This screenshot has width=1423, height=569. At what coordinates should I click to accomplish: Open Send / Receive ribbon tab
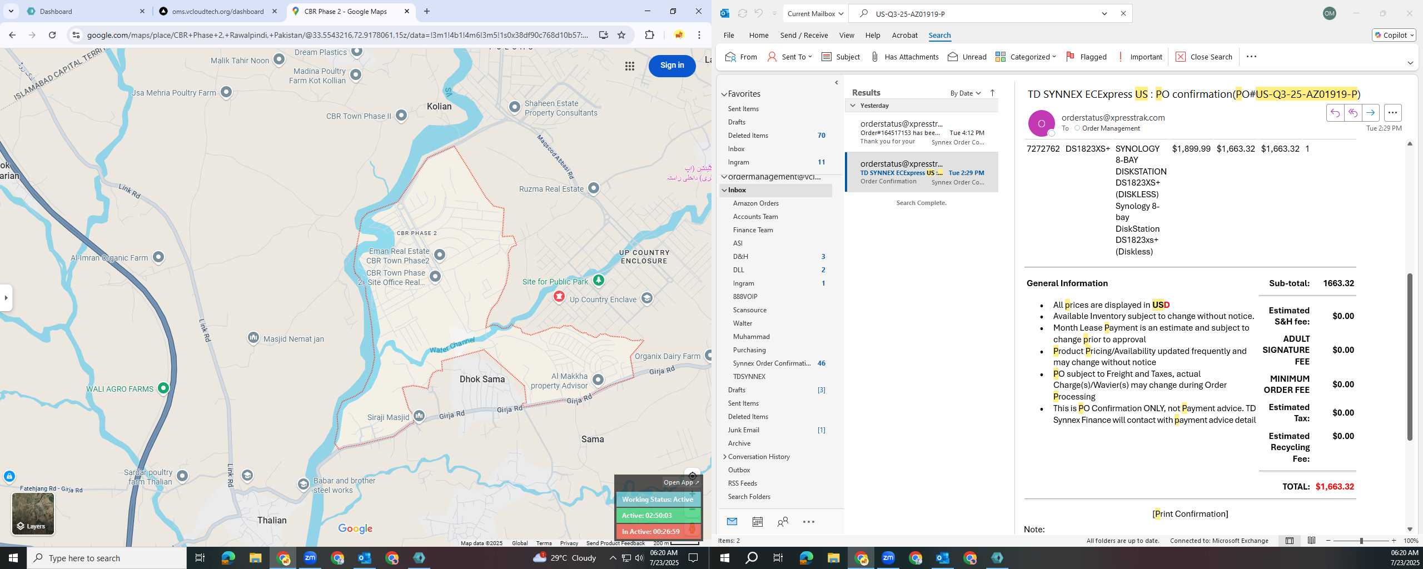click(x=804, y=35)
